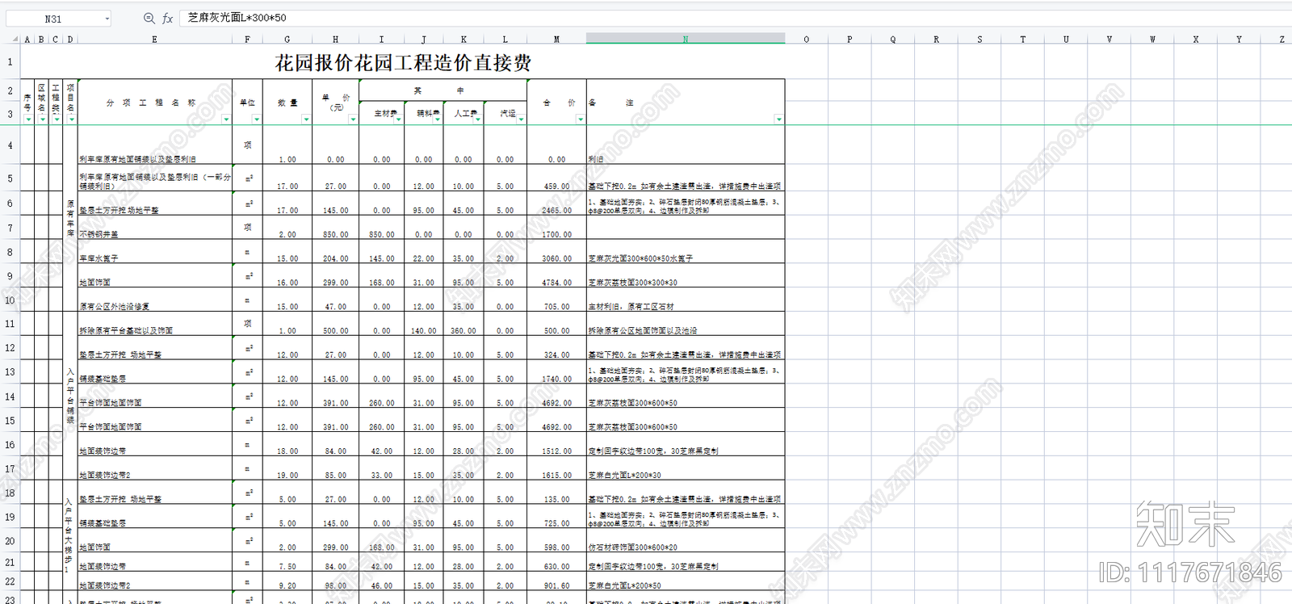Click the note 芝麻白光面L*200*30
The height and width of the screenshot is (604, 1292).
pos(624,476)
